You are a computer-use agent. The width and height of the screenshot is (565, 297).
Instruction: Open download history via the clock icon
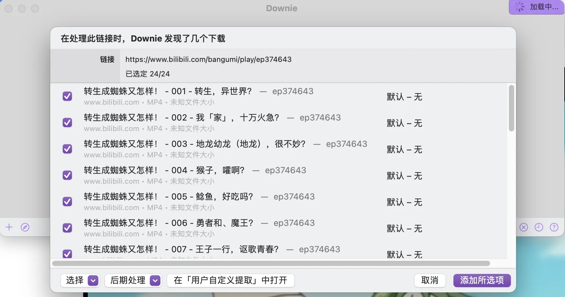click(x=539, y=227)
